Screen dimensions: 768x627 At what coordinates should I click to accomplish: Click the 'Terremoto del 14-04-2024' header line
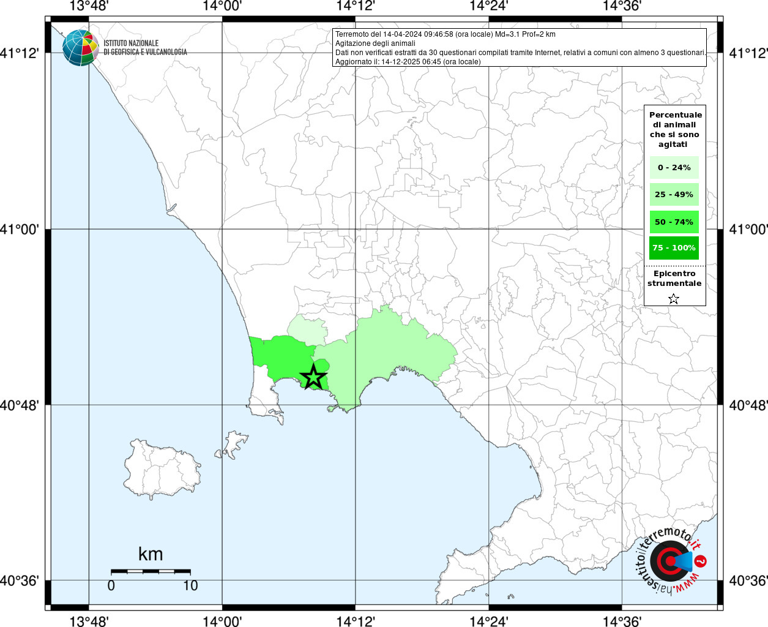[446, 34]
